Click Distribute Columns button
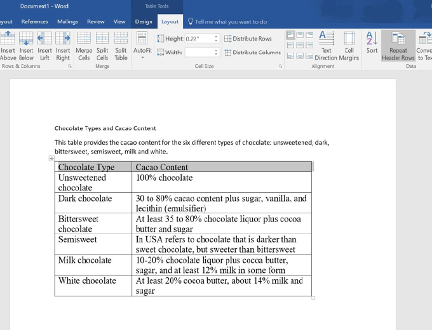Screen dimensions: 432x330 [x=252, y=52]
